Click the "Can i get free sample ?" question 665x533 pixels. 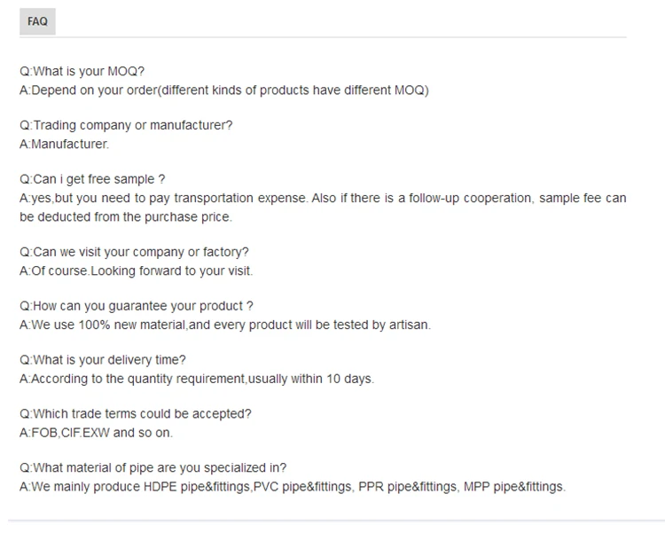click(92, 180)
